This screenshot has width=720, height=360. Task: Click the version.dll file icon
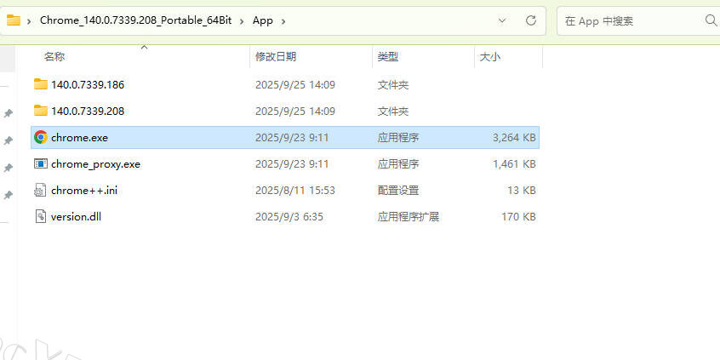(x=40, y=217)
